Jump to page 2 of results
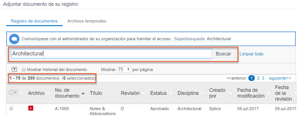Image resolution: width=297 pixels, height=117 pixels. click(258, 78)
